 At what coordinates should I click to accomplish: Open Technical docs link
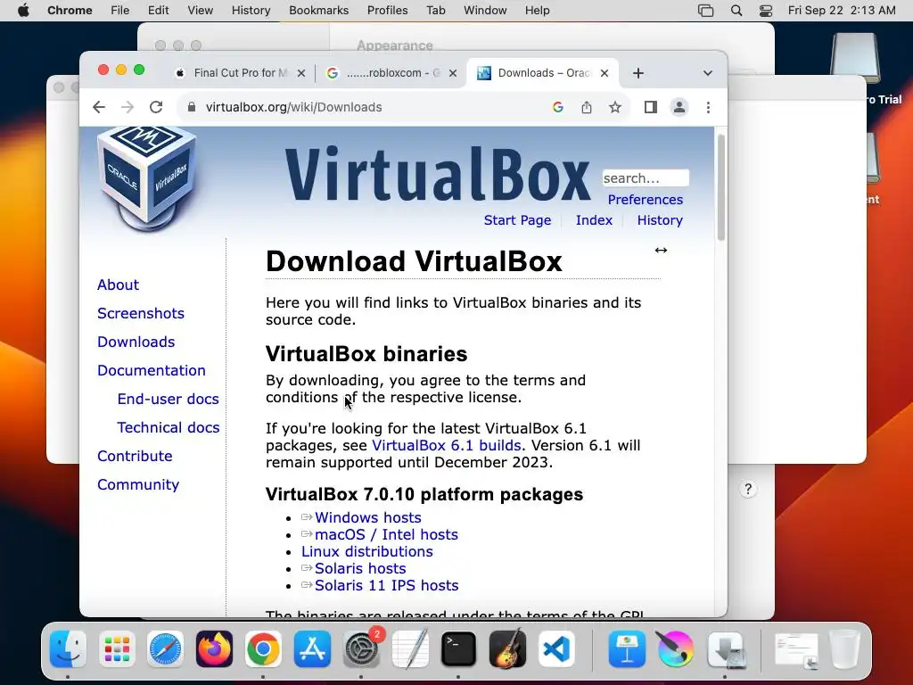click(169, 427)
